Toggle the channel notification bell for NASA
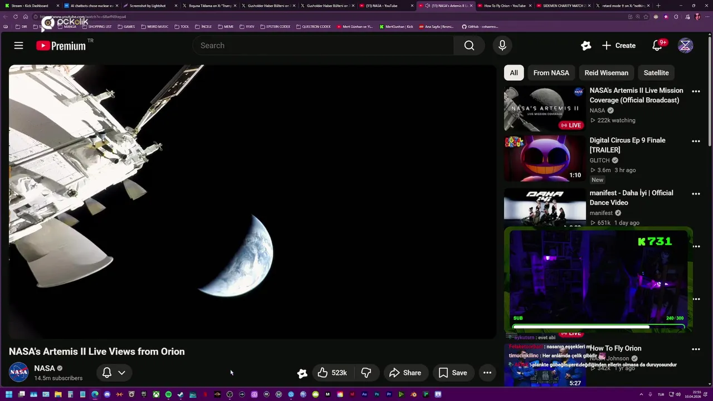Screen dimensions: 713x401 107,373
